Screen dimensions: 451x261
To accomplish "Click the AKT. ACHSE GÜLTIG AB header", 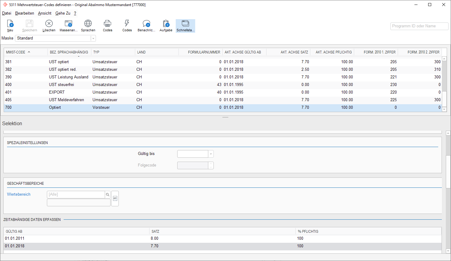I will click(x=245, y=52).
